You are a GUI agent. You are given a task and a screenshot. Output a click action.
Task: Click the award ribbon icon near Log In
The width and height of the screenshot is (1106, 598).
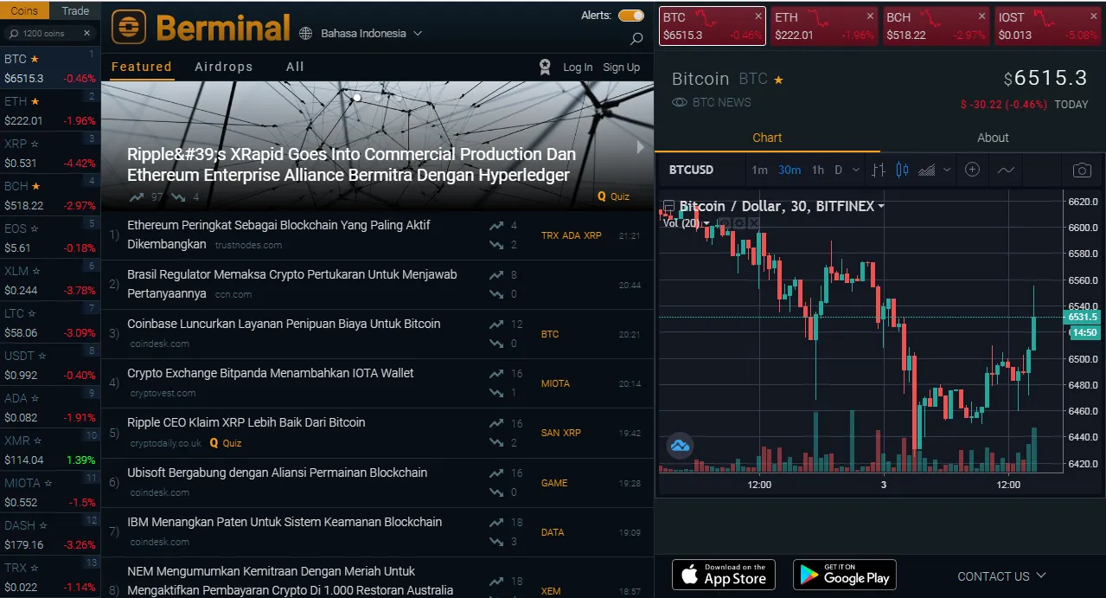(x=545, y=67)
